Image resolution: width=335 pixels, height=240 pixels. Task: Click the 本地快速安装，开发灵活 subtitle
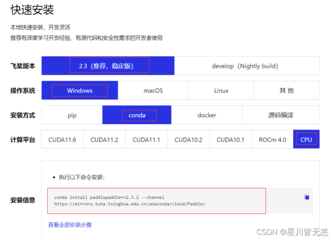pyautogui.click(x=40, y=27)
